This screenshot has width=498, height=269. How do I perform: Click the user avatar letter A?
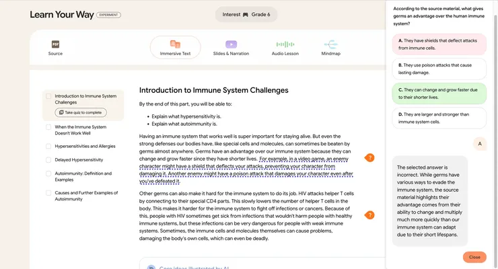[x=479, y=143]
